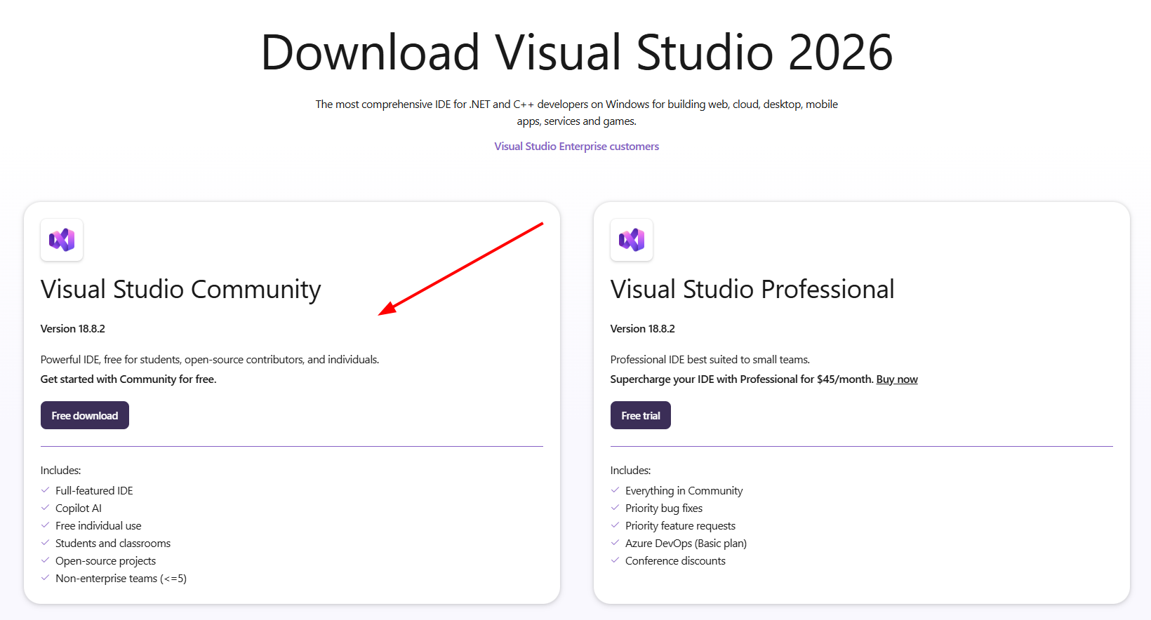The image size is (1151, 620).
Task: Click the 'Full-featured IDE' list item
Action: pyautogui.click(x=94, y=491)
